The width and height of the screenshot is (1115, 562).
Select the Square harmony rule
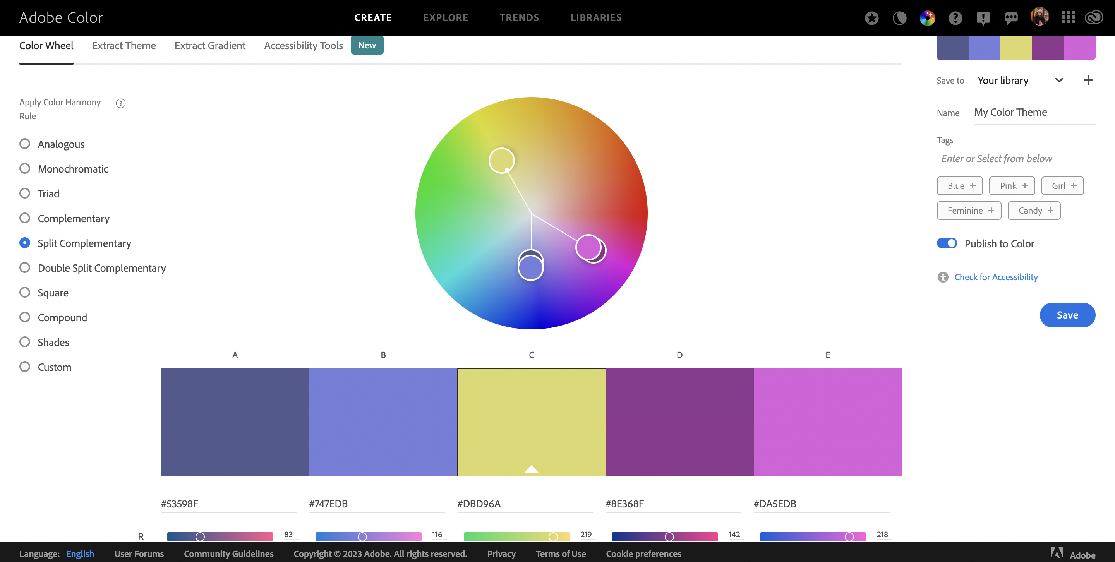(44, 293)
